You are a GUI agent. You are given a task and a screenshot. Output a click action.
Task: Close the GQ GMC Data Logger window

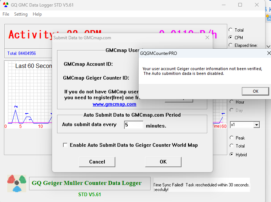[257, 5]
